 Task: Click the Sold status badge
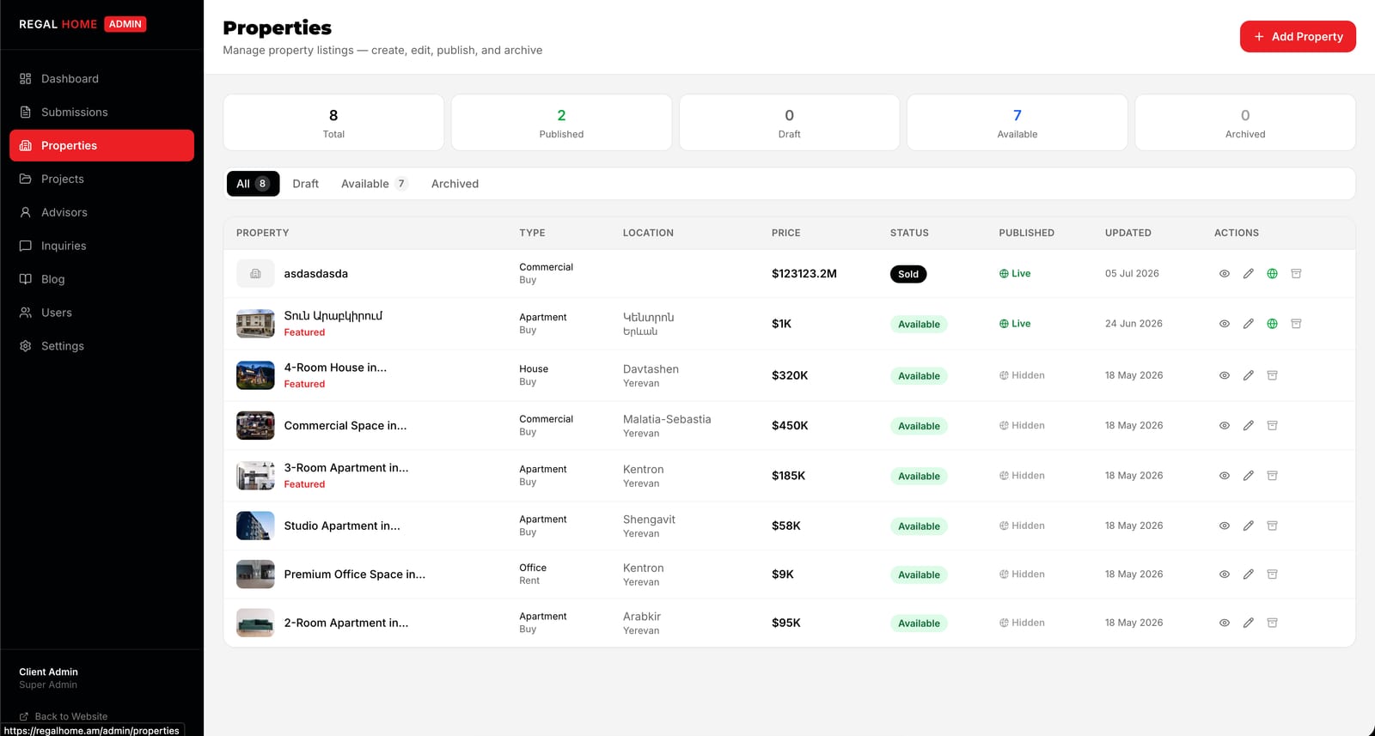[908, 274]
